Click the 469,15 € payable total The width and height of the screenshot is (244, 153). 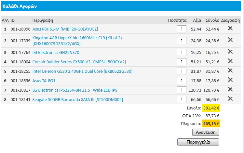pos(211,124)
